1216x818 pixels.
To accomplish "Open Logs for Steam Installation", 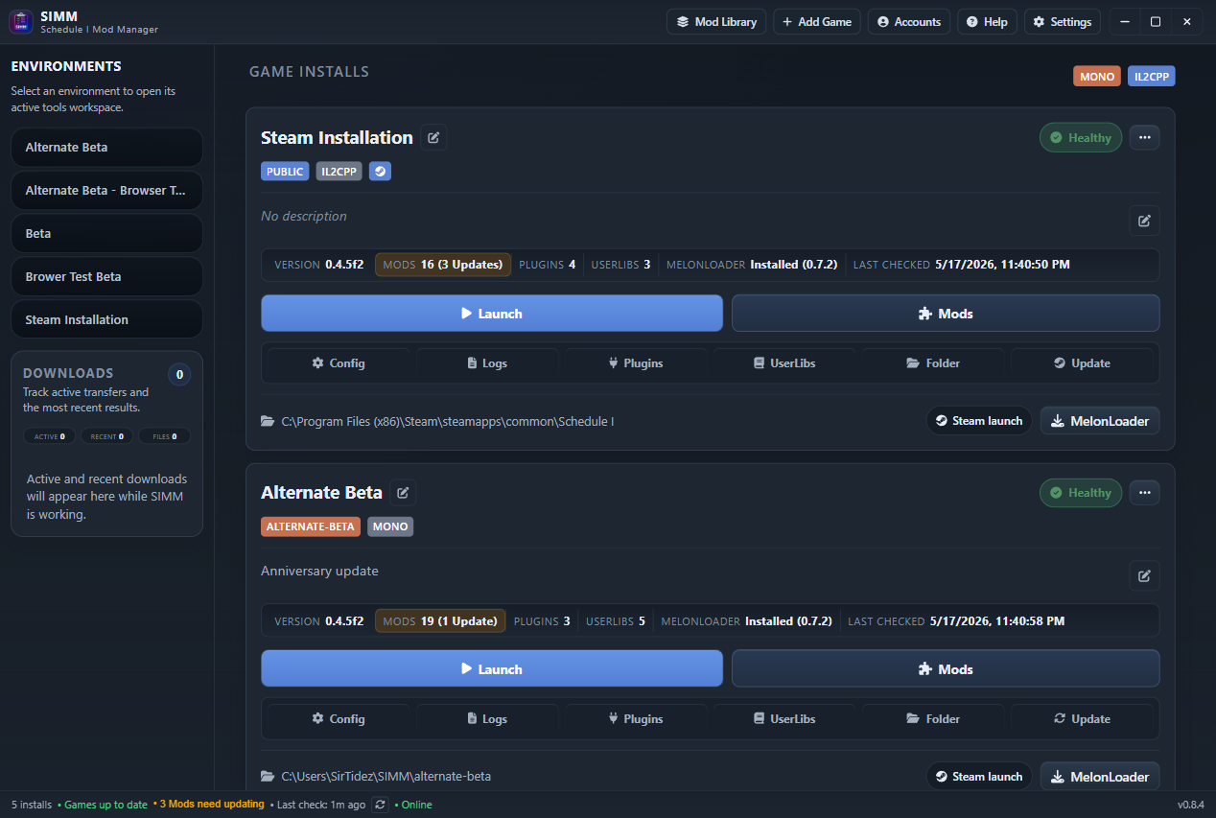I will tap(487, 363).
